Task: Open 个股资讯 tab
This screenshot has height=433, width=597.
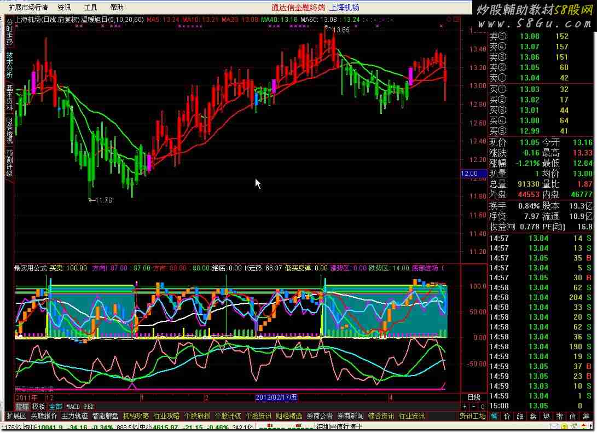Action: click(x=258, y=416)
